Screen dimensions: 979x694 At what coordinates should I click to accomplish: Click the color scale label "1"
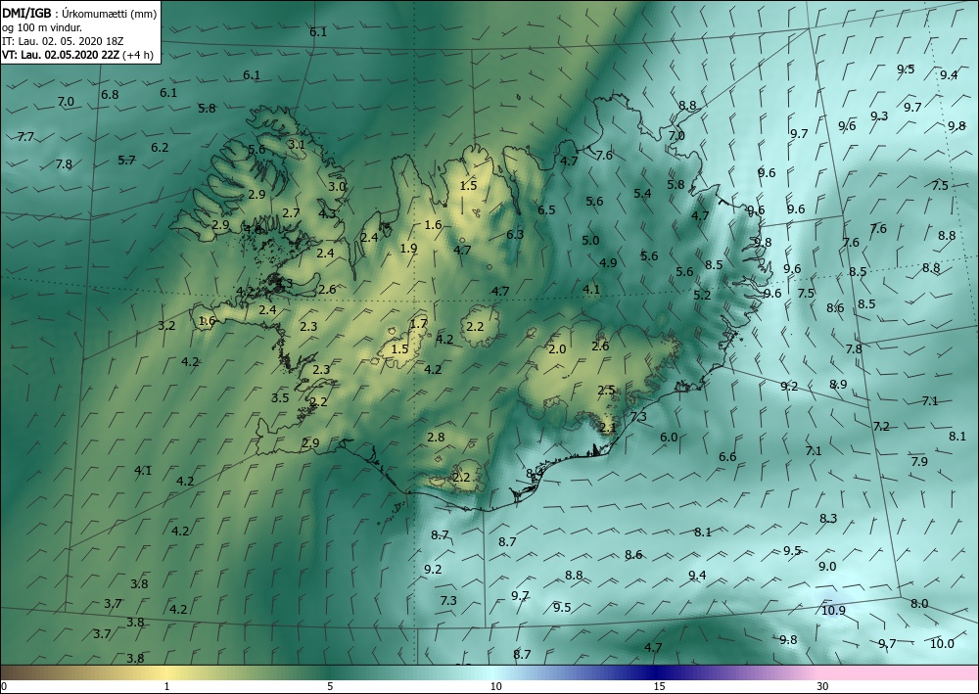pos(166,686)
